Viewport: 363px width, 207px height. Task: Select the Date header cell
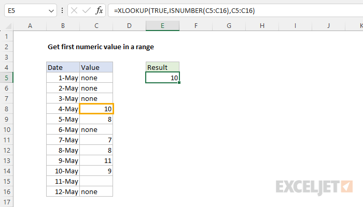62,67
